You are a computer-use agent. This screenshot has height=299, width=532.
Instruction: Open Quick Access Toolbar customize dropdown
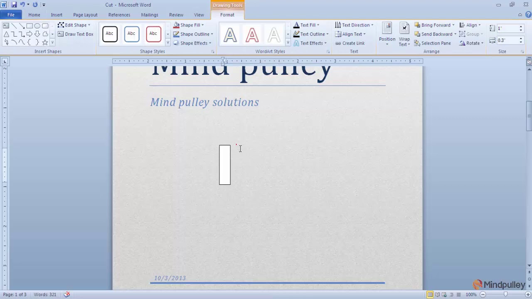click(x=44, y=5)
